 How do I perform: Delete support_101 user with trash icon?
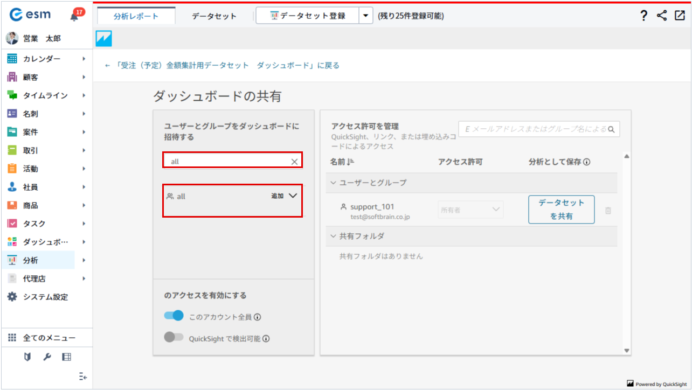click(x=608, y=211)
